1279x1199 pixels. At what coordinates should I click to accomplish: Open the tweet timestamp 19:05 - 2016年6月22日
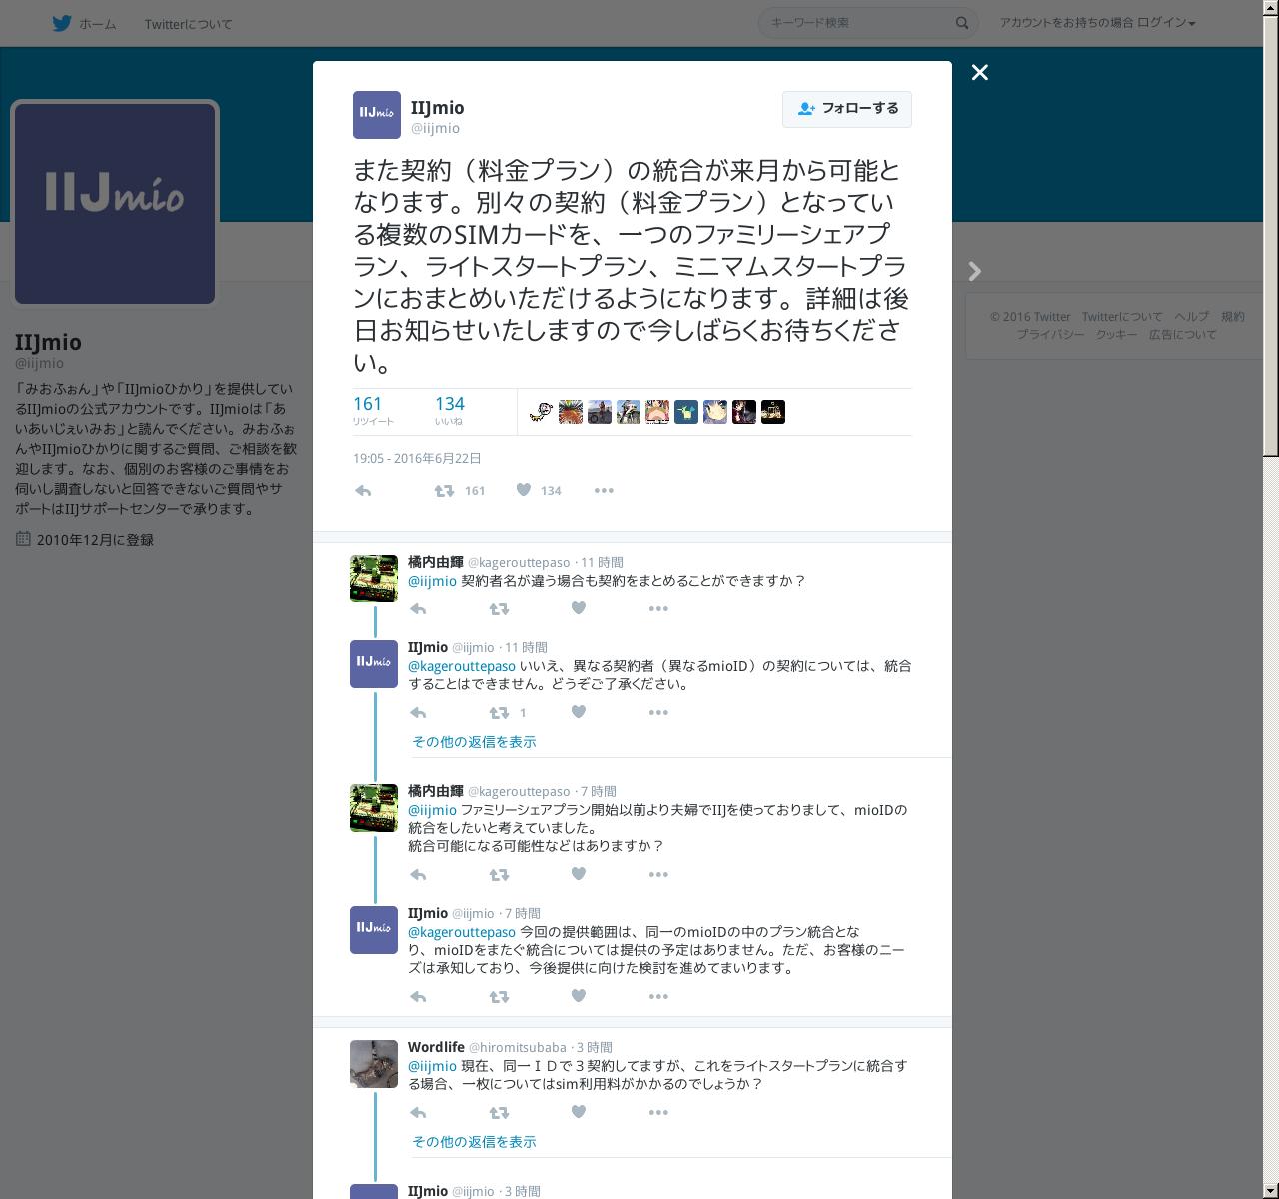click(x=417, y=459)
